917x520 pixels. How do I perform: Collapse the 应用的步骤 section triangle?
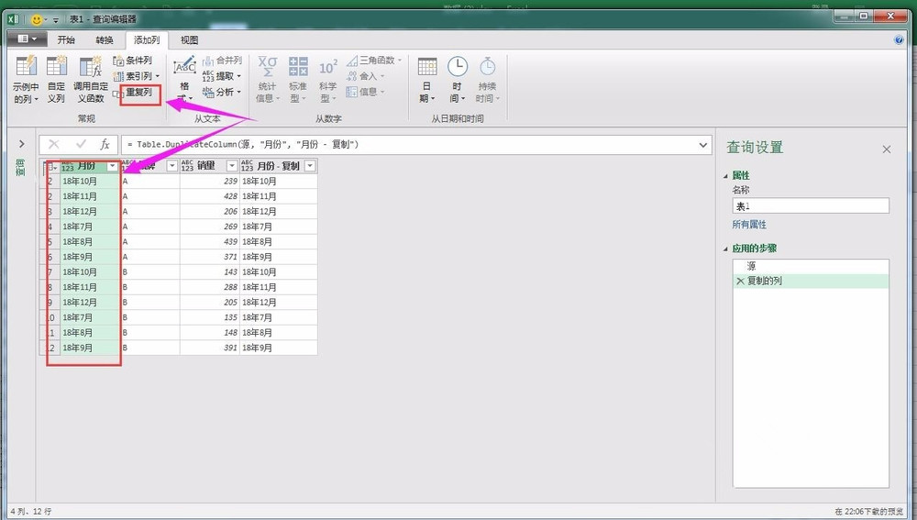[725, 249]
